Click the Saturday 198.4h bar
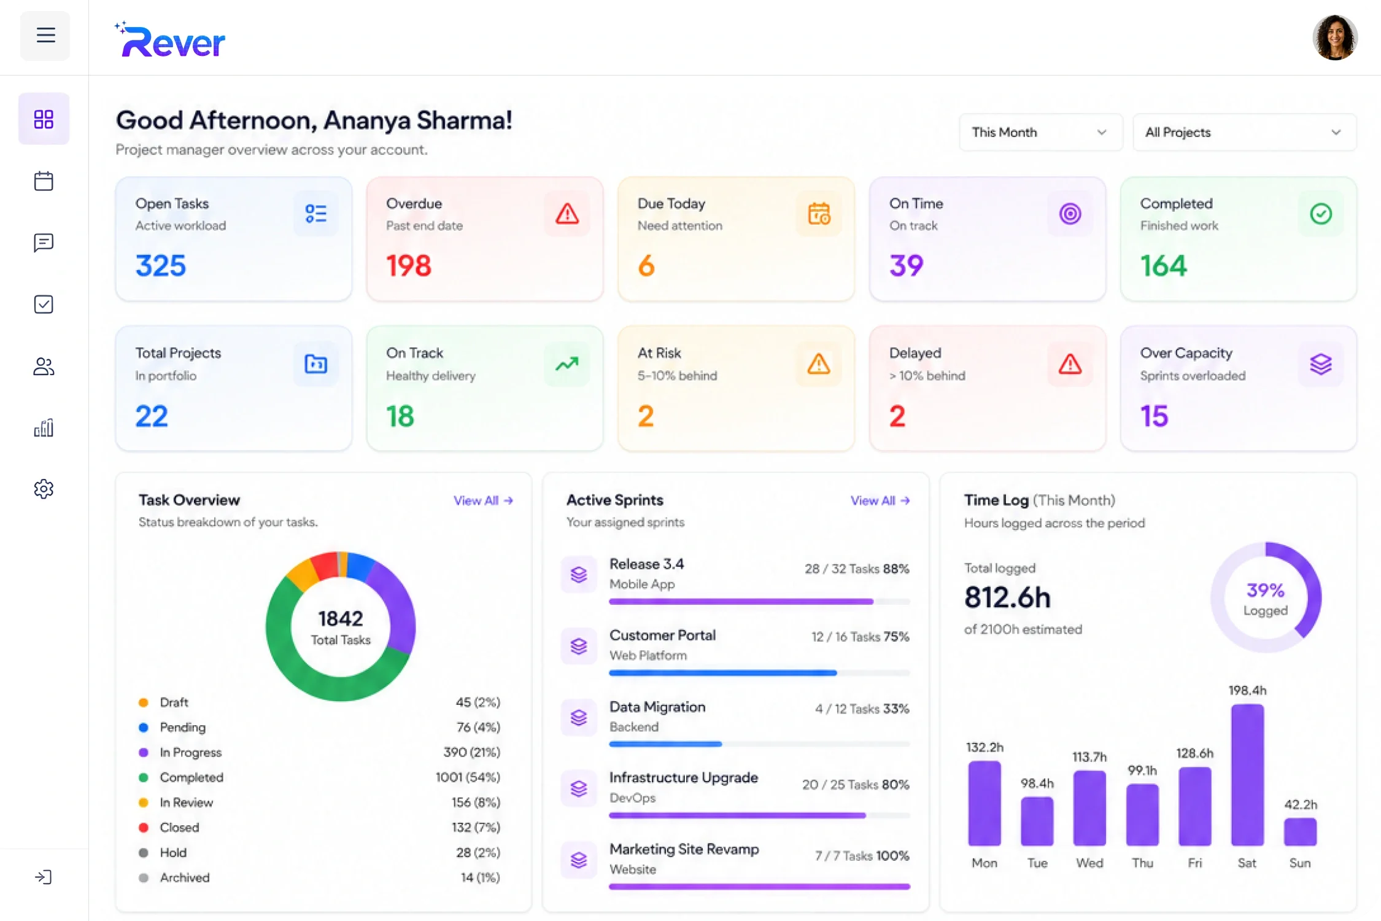The height and width of the screenshot is (921, 1381). pos(1247,775)
